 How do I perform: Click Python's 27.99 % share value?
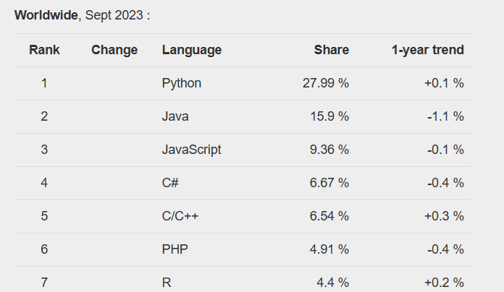click(x=326, y=83)
